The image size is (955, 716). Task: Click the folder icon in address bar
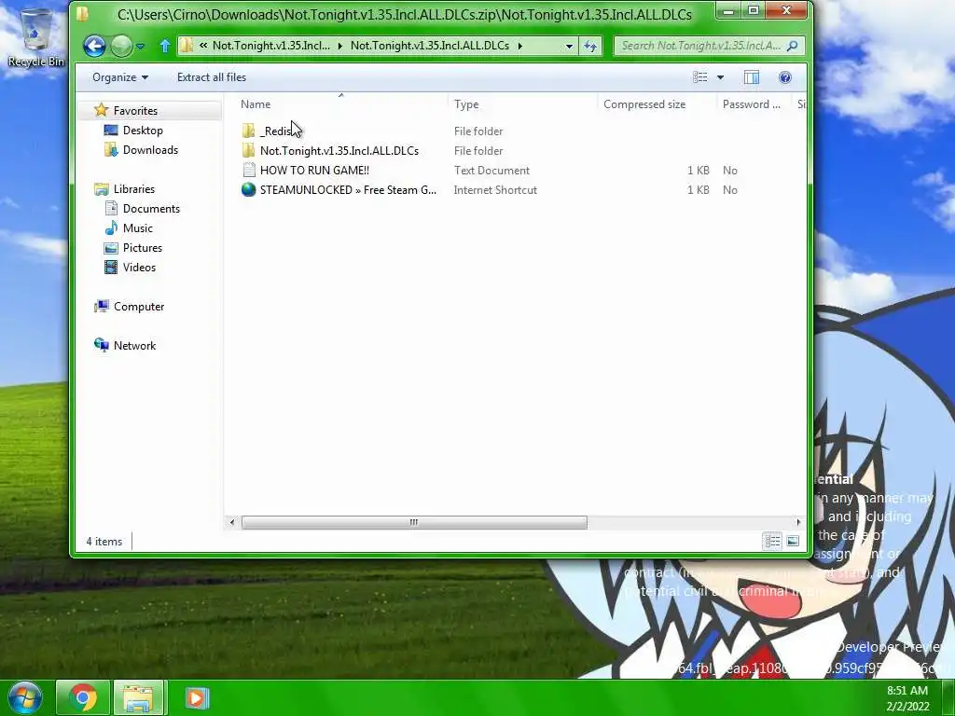[187, 46]
